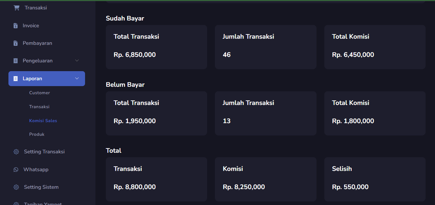
Task: Click the Sudah Bayar Total Komisi card
Action: (375, 47)
